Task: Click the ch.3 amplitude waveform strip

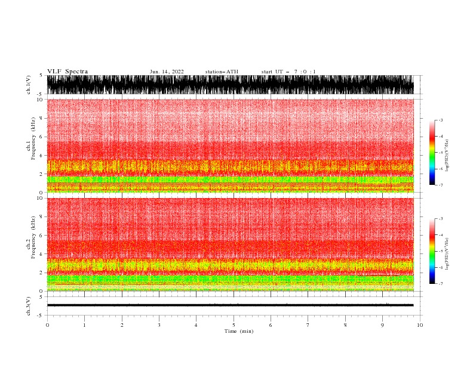Action: (x=230, y=305)
